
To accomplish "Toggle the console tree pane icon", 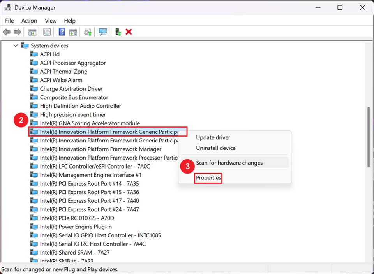I will [32, 32].
